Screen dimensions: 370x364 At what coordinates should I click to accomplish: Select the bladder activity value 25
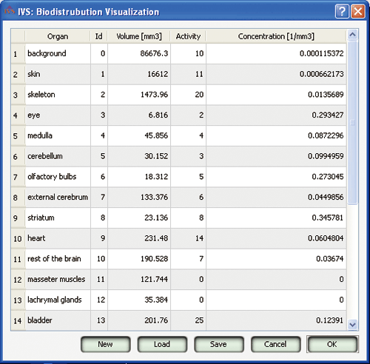[x=189, y=320]
